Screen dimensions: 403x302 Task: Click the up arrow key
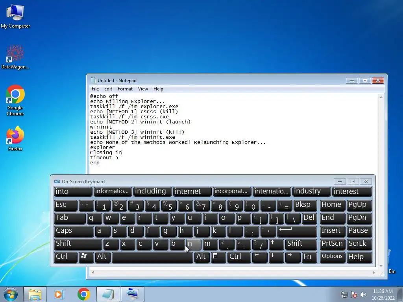276,244
